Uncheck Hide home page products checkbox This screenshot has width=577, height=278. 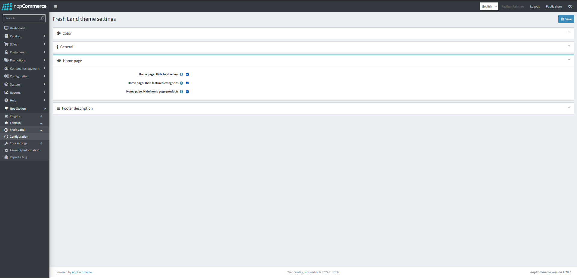coord(187,92)
